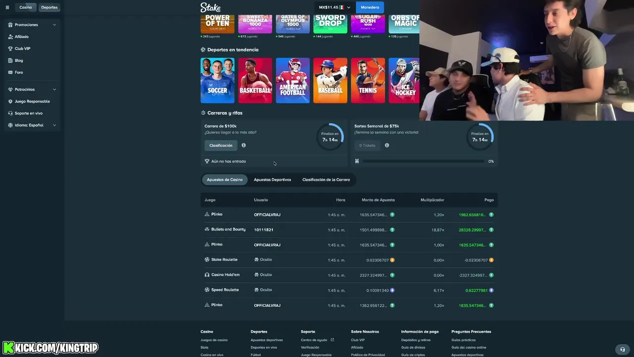The width and height of the screenshot is (634, 357).
Task: Click the 18,87× multiplier value
Action: click(x=438, y=230)
